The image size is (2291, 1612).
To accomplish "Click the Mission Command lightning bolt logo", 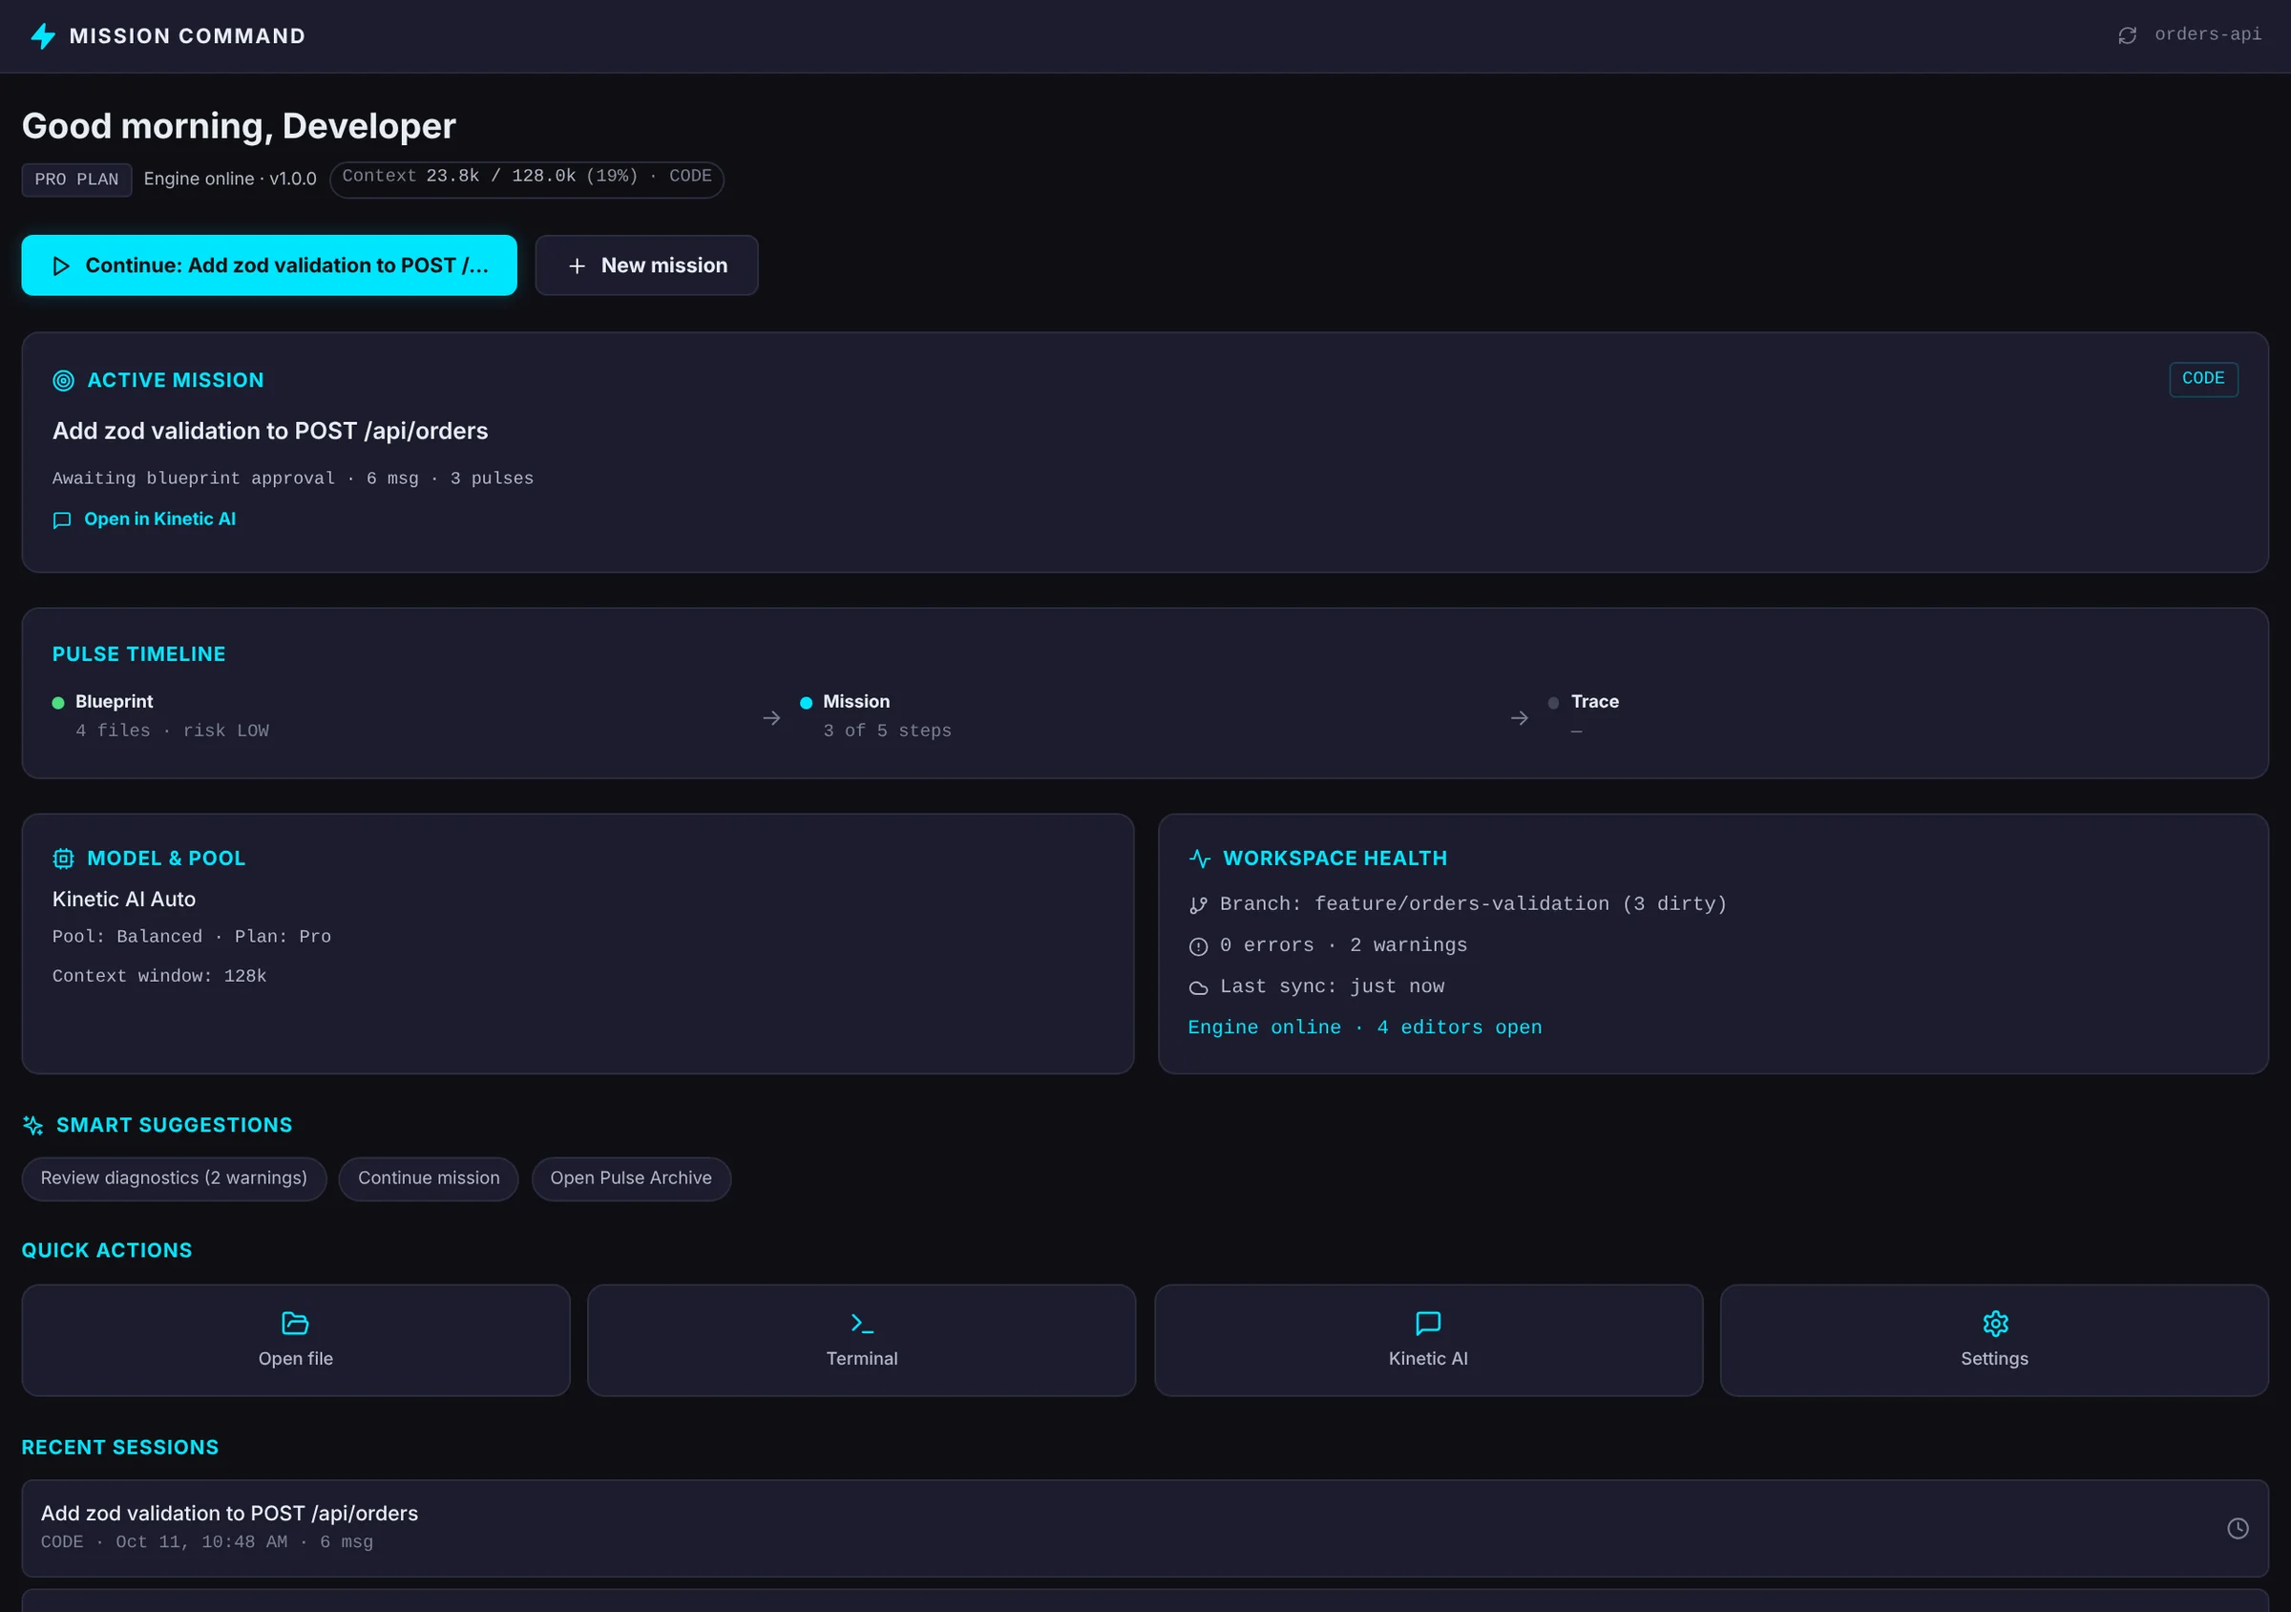I will pyautogui.click(x=43, y=36).
